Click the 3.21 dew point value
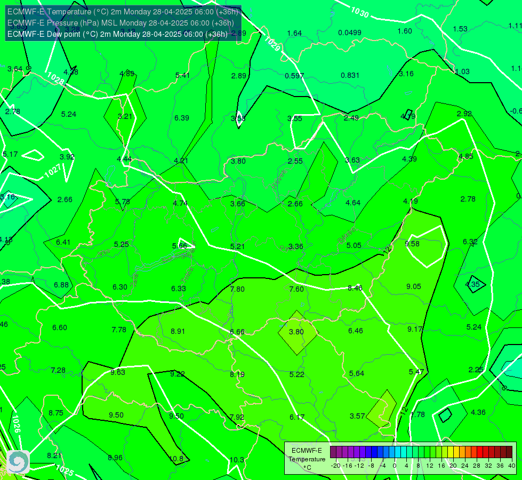Screen dimensions: 522x480 point(125,117)
